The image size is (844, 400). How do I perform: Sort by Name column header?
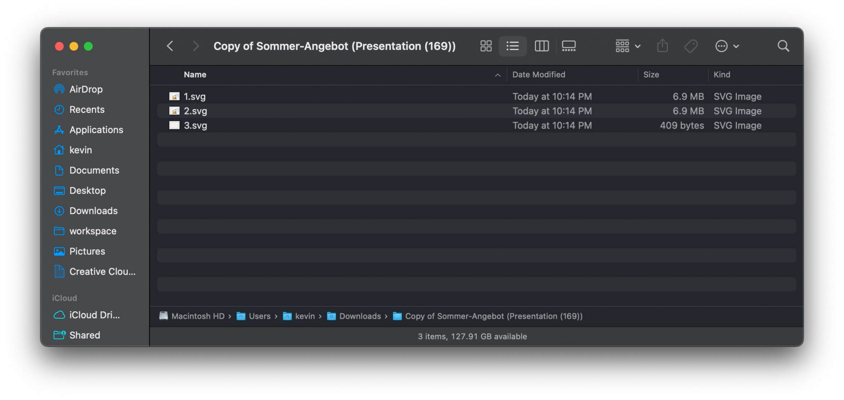195,75
